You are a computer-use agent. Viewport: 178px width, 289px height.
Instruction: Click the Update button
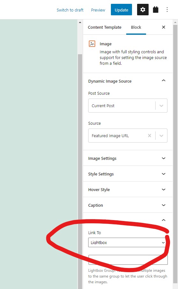121,10
